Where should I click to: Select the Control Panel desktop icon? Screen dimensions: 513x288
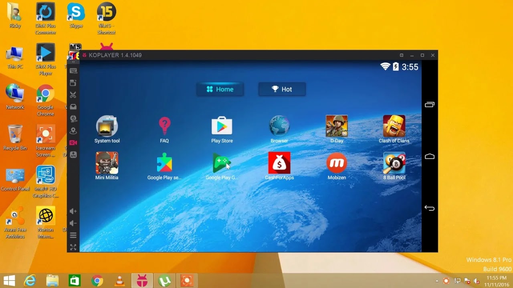[15, 180]
